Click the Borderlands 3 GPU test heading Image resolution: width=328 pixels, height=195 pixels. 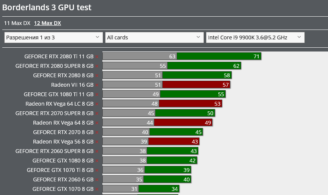coord(47,8)
